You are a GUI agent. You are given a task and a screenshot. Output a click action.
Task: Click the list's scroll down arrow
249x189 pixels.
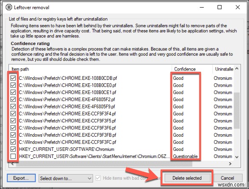coord(237,157)
